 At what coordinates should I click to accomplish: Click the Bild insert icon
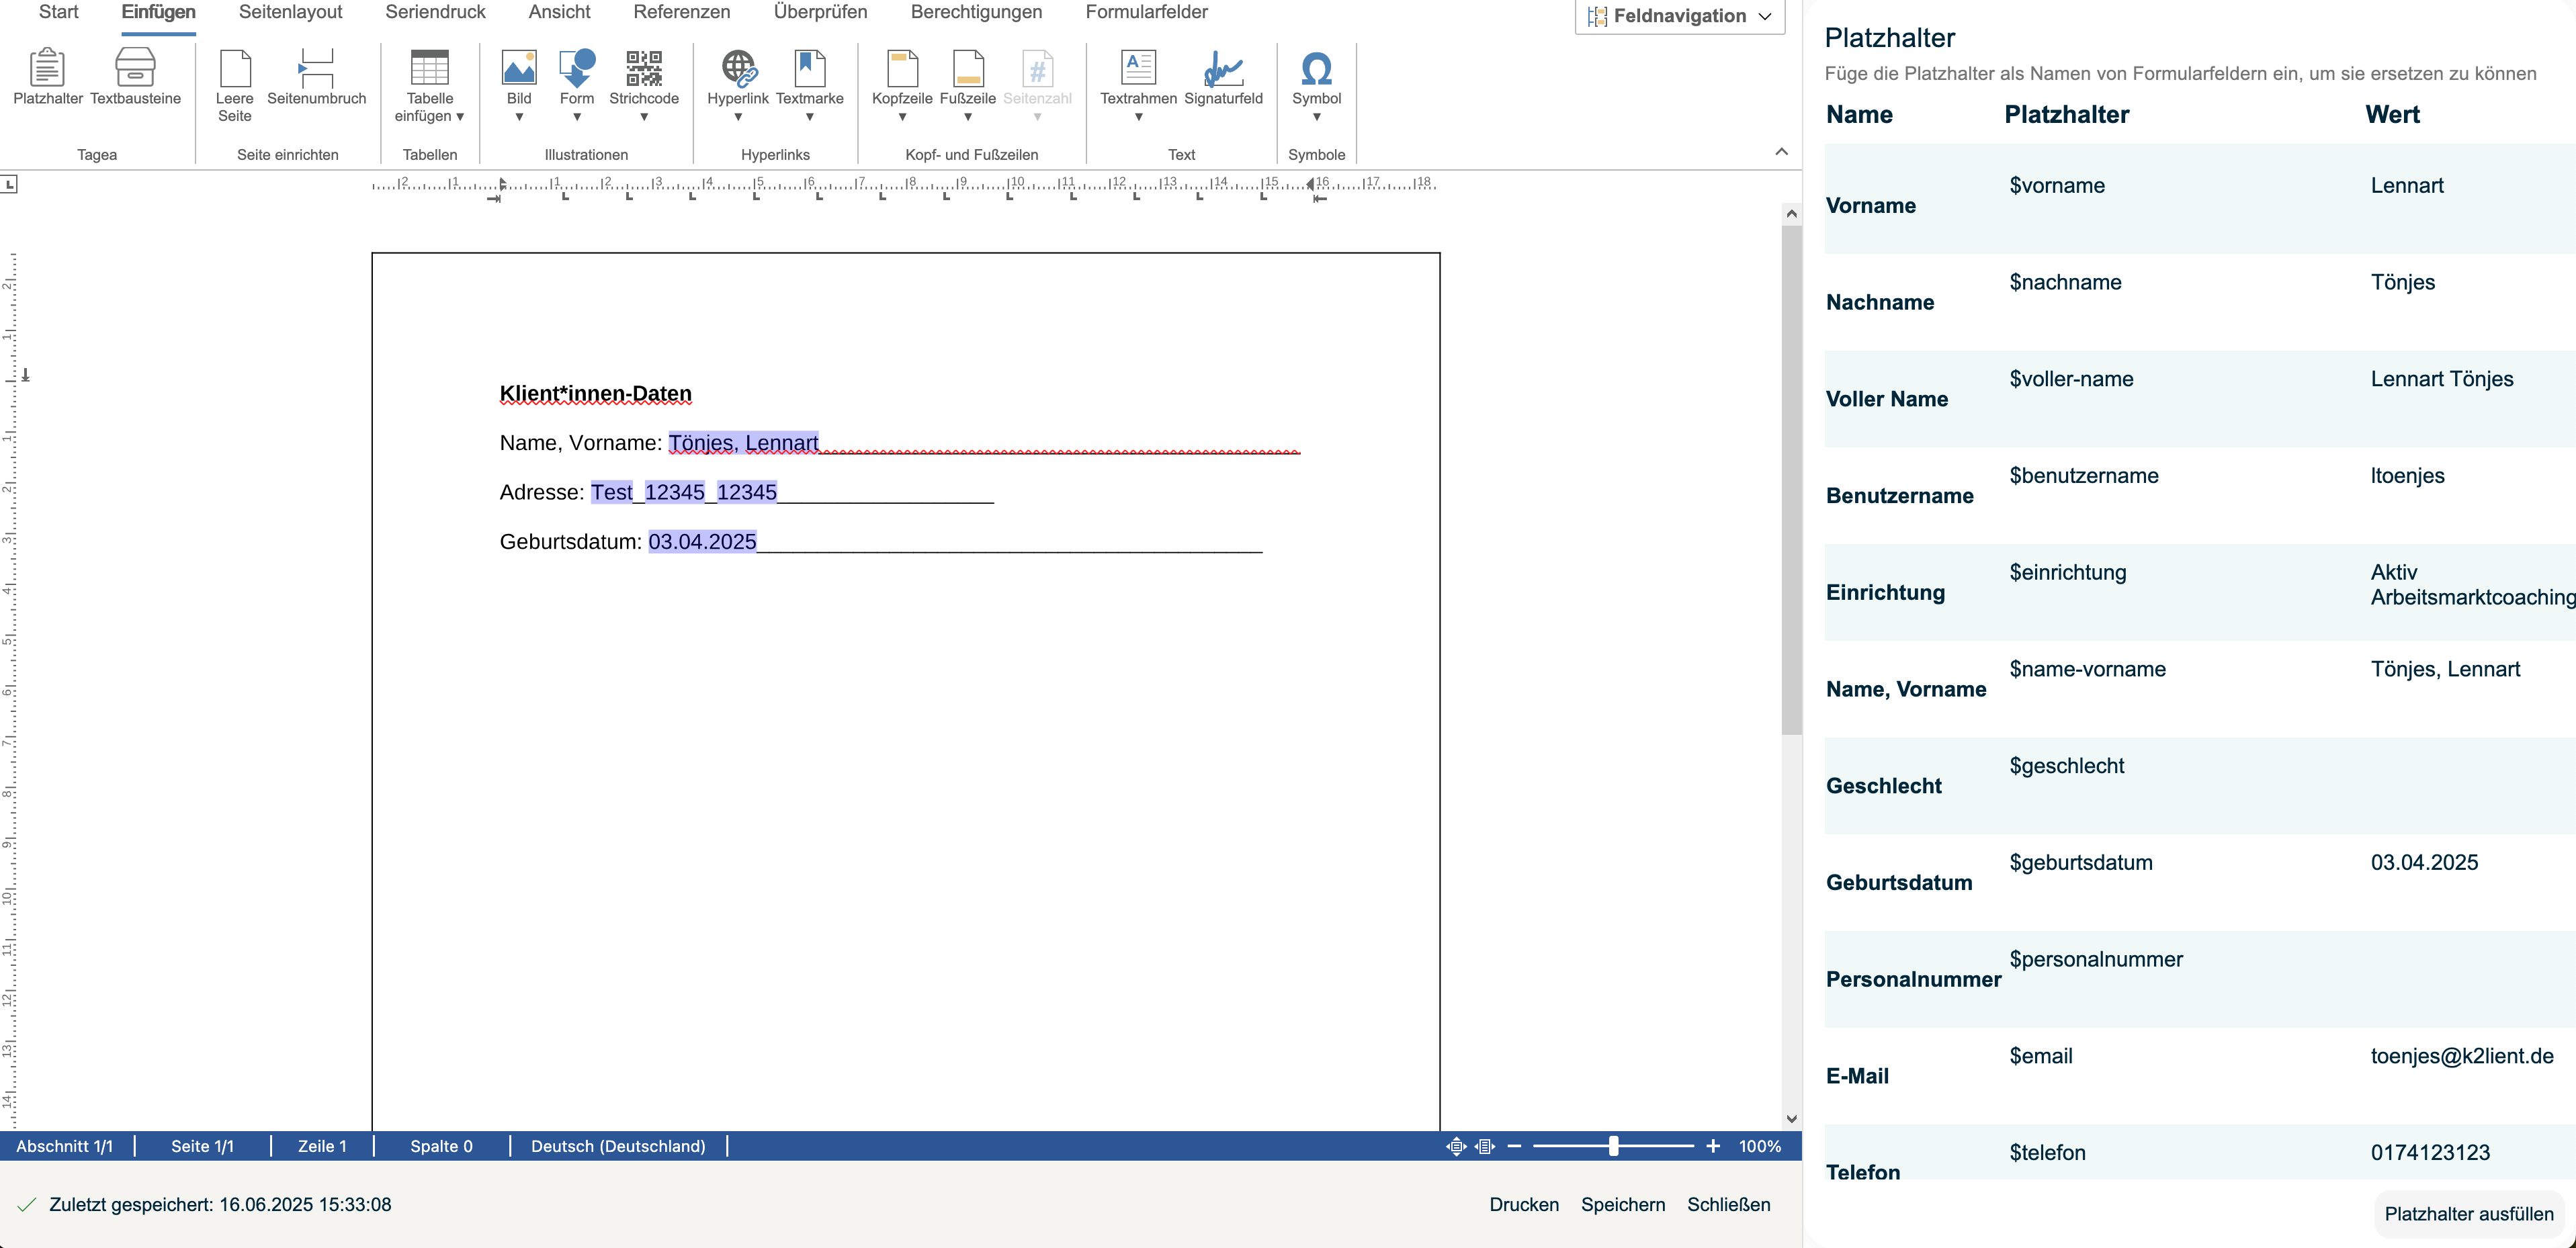[x=519, y=68]
